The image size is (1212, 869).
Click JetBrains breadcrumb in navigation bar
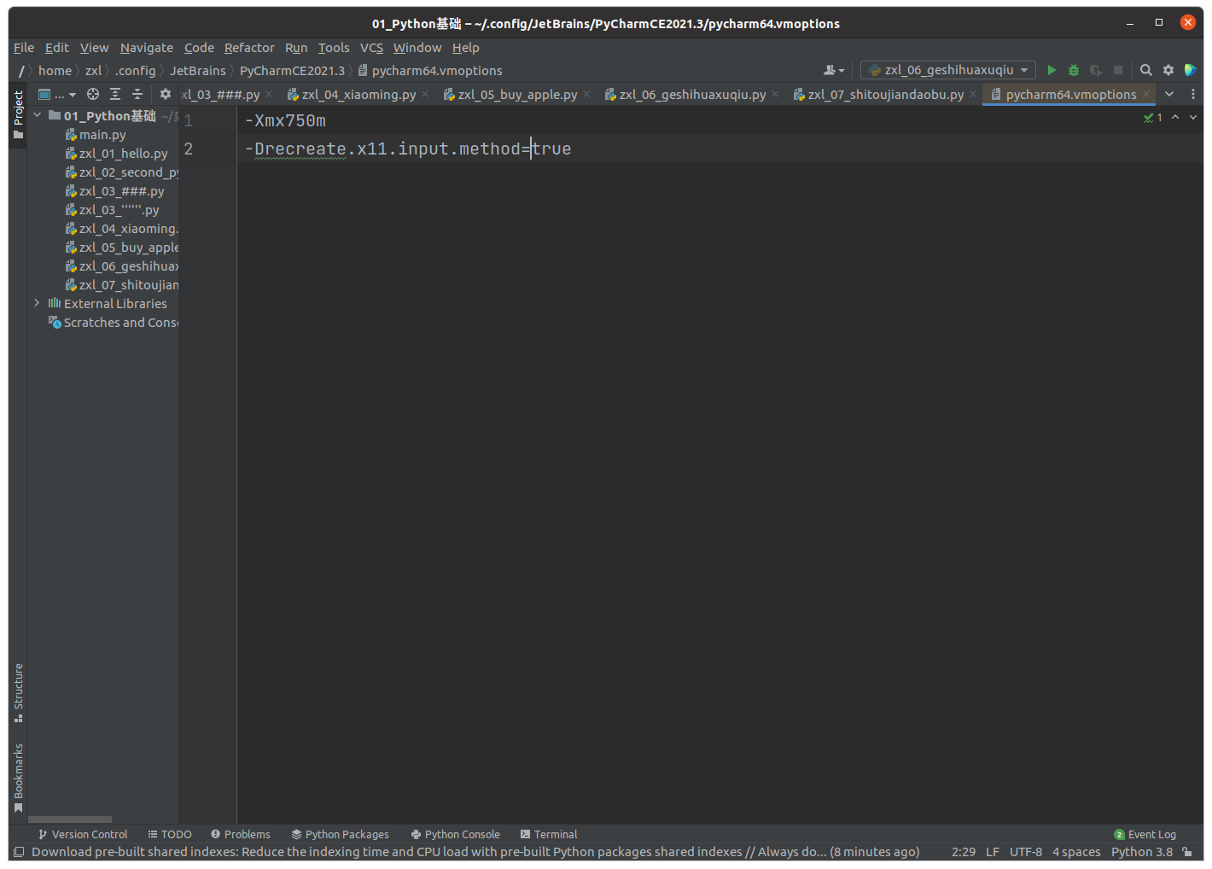point(198,71)
